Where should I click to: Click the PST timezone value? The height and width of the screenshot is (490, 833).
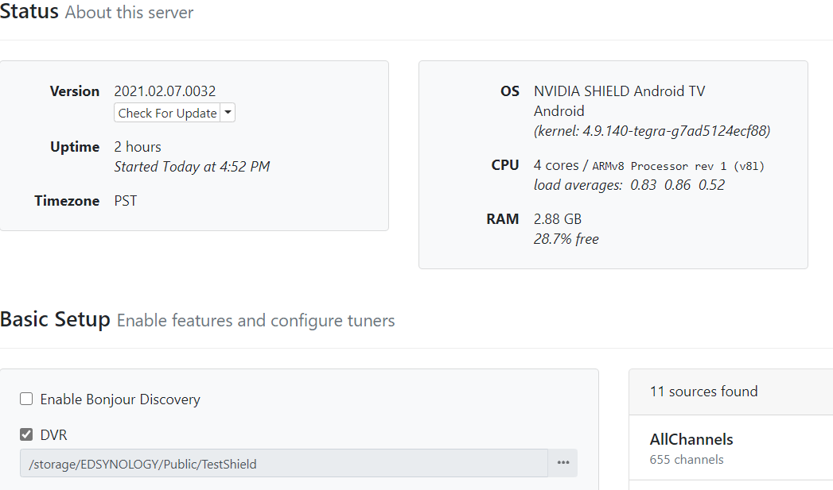coord(126,201)
